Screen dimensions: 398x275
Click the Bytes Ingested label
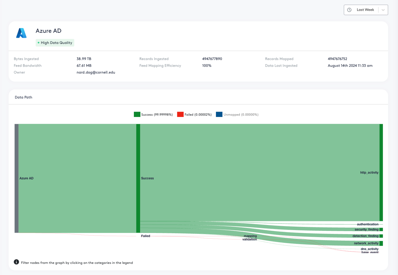(x=26, y=59)
